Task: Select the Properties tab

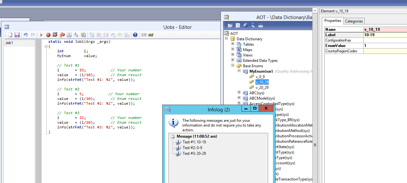Action: pos(333,21)
